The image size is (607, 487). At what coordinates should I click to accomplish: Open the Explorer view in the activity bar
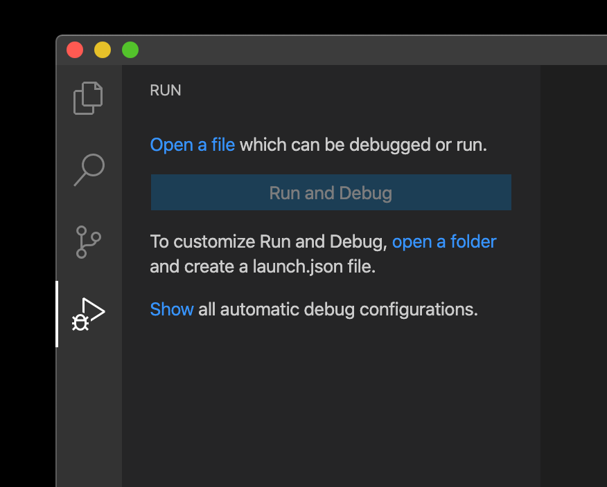pos(88,98)
